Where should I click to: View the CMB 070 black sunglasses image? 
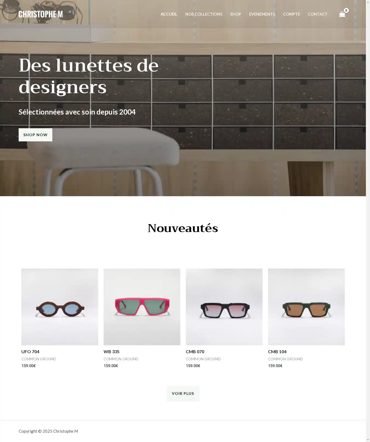[x=224, y=307]
